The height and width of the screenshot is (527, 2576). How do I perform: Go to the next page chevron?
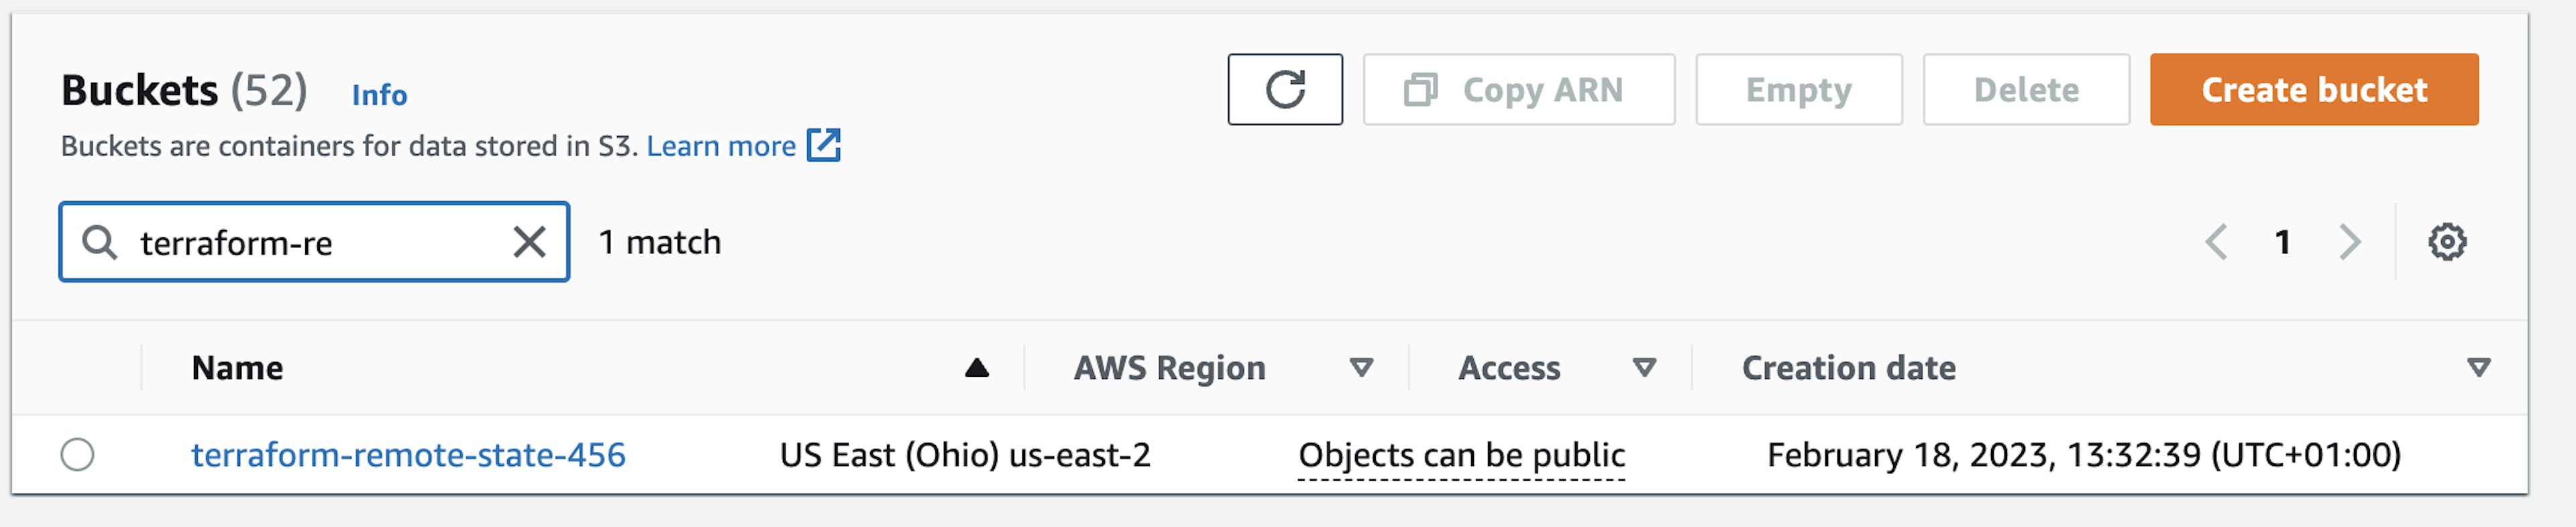(x=2350, y=242)
